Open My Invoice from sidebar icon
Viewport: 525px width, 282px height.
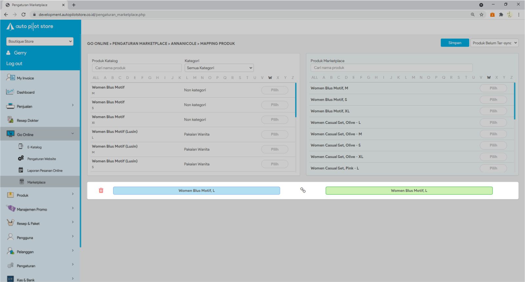10,78
